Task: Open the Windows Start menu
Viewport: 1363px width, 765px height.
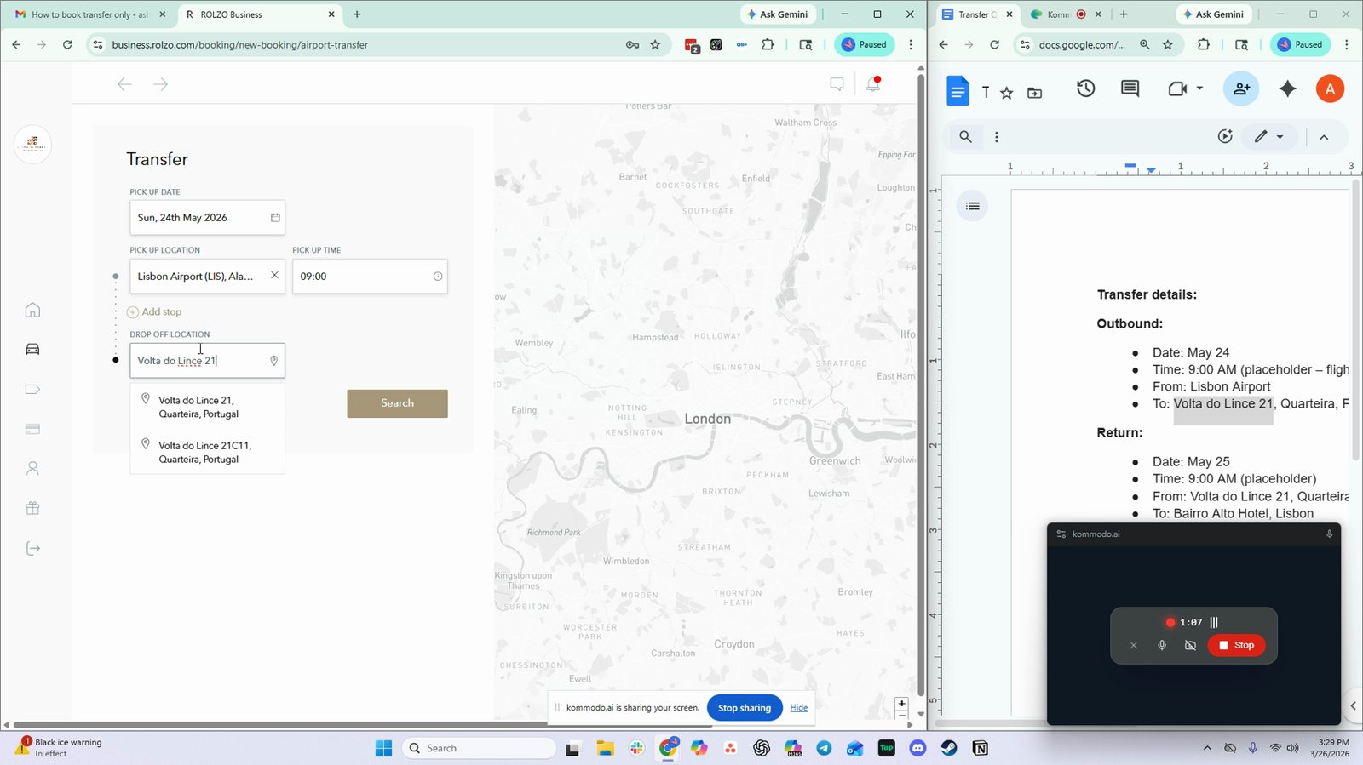Action: coord(383,748)
